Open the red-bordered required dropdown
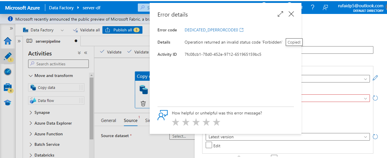The width and height of the screenshot is (387, 158). coord(335,98)
